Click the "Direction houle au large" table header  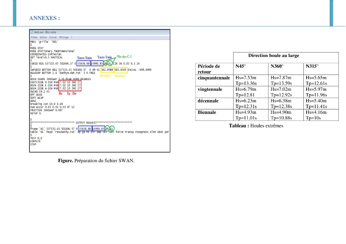(274, 56)
